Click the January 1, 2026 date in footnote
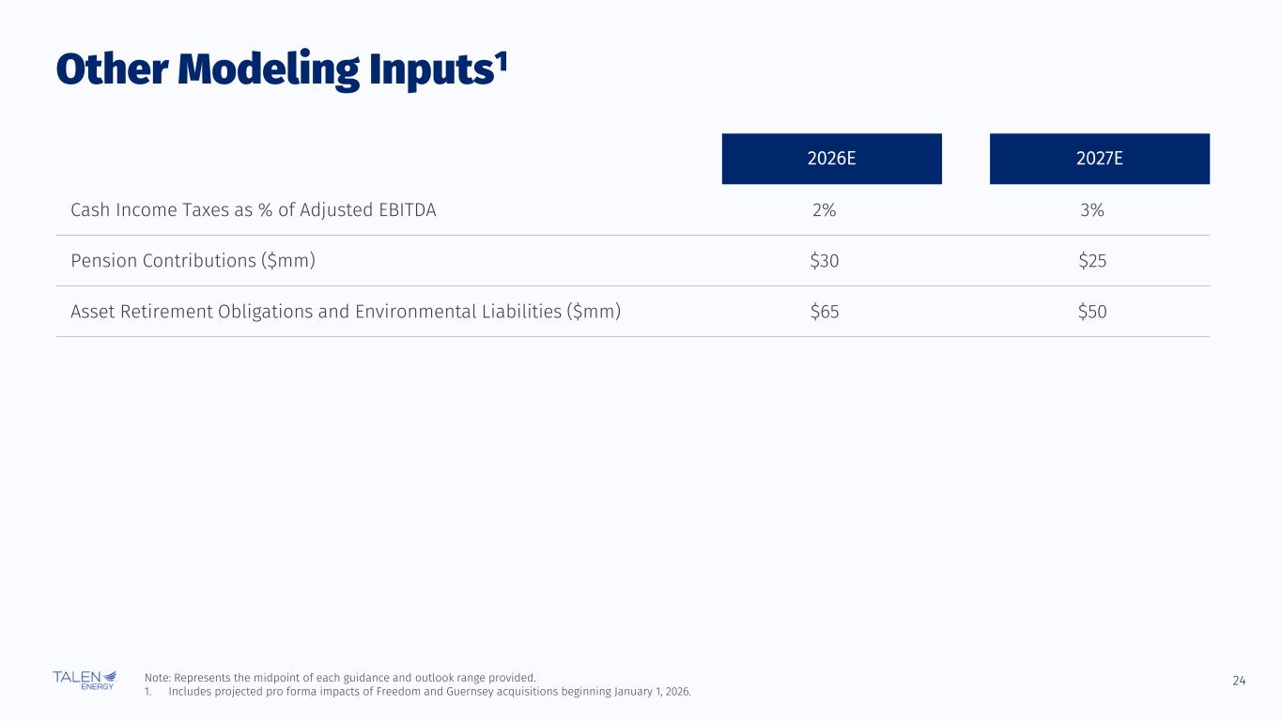Viewport: 1282px width, 721px height. (x=651, y=692)
